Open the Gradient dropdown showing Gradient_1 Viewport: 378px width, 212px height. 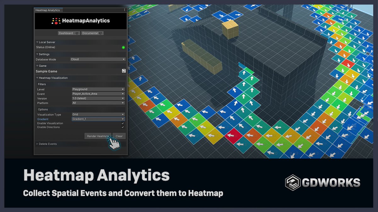[x=98, y=119]
